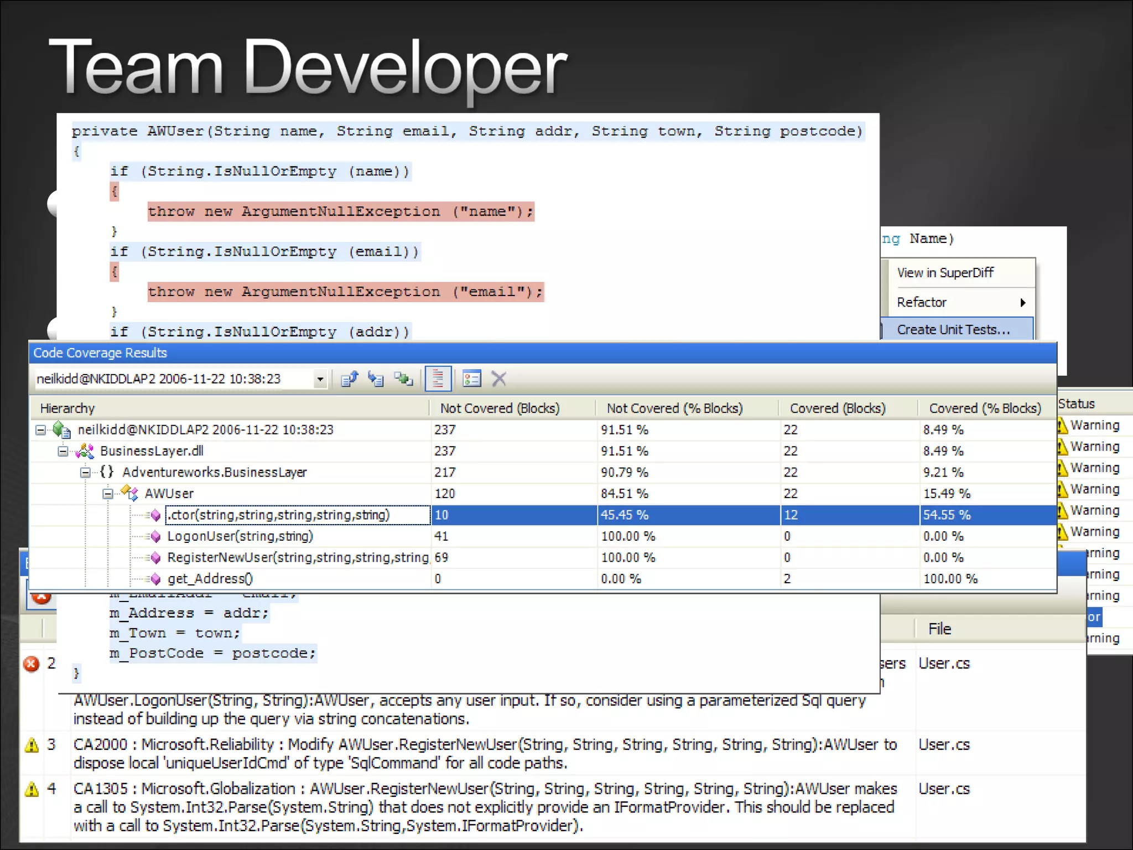Click the warning icon for item 4

pyautogui.click(x=32, y=789)
